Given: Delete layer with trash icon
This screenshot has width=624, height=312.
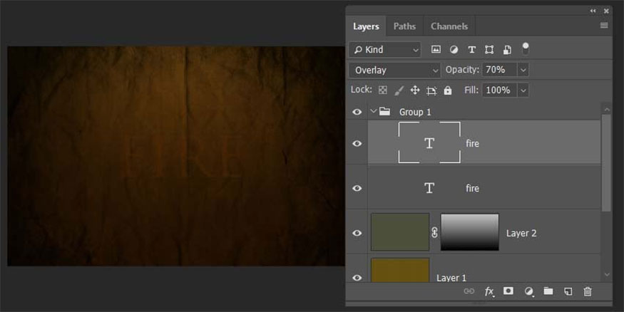Looking at the screenshot, I should [x=588, y=291].
